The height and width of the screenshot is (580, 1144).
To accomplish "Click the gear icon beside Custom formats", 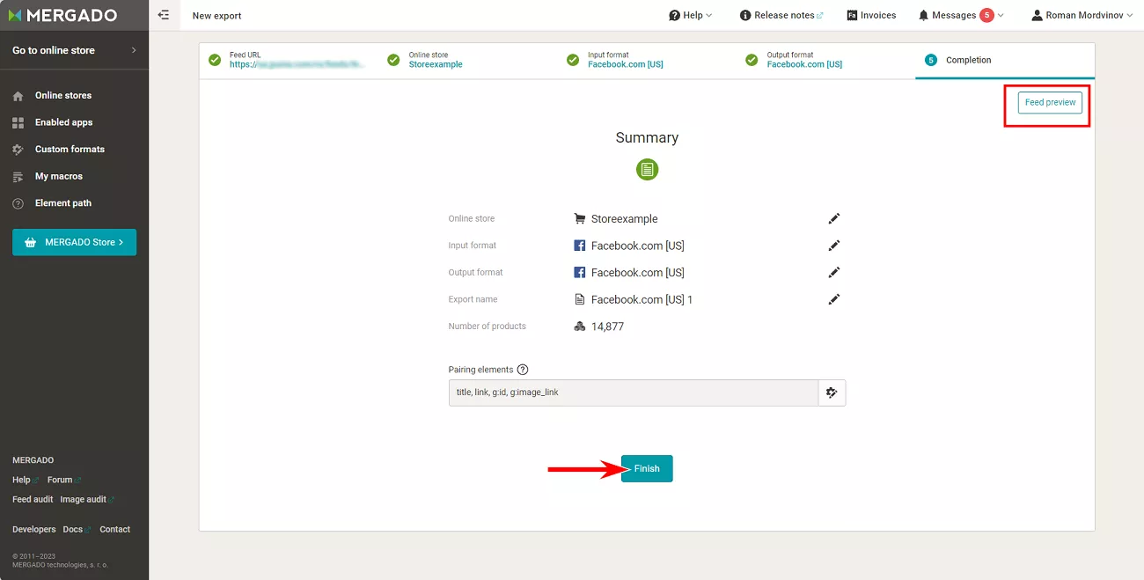I will tap(18, 150).
